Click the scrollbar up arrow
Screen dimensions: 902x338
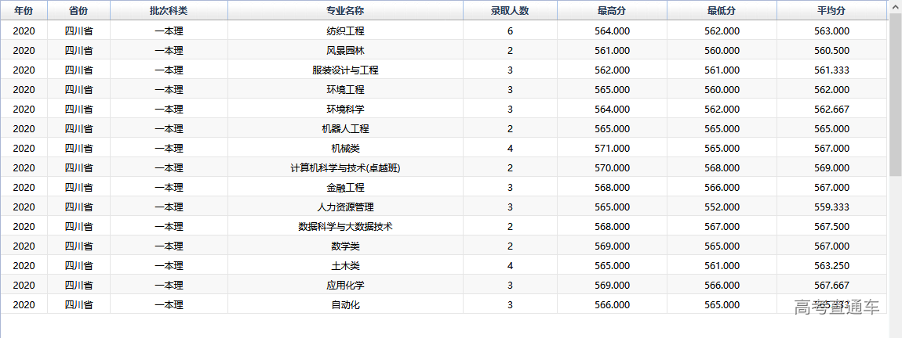(x=895, y=6)
